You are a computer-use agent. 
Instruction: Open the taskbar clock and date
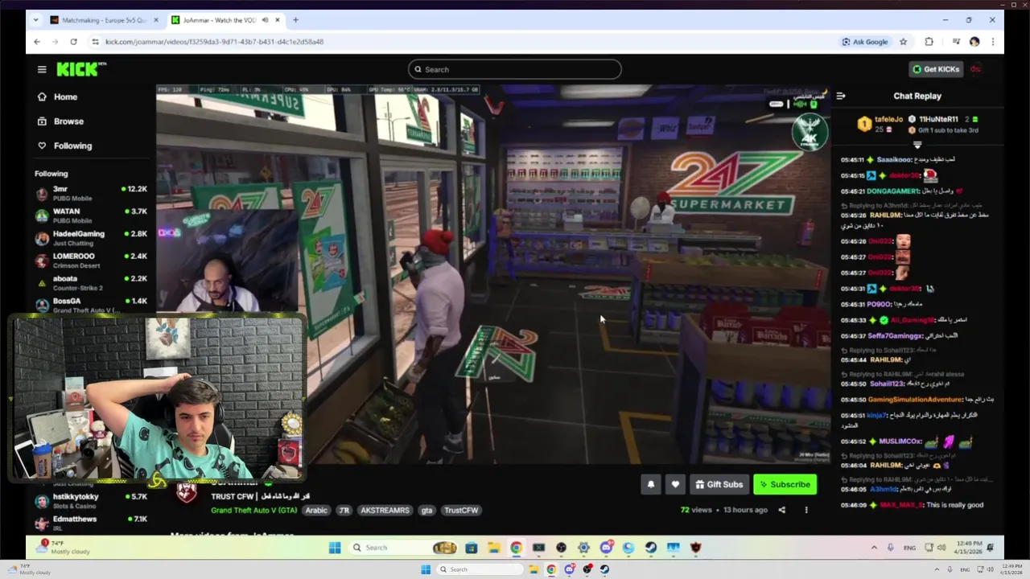1011,569
